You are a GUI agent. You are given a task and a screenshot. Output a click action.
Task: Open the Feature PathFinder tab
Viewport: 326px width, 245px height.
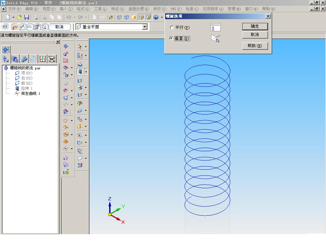pos(5,59)
